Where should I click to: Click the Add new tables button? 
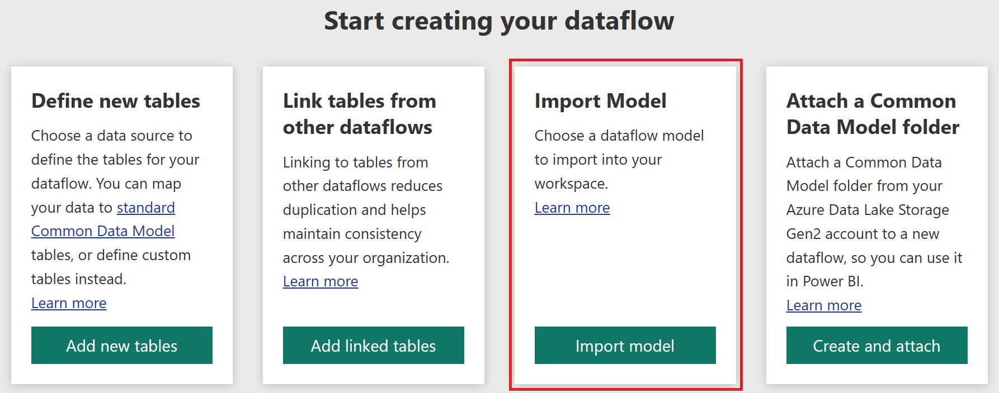[121, 346]
